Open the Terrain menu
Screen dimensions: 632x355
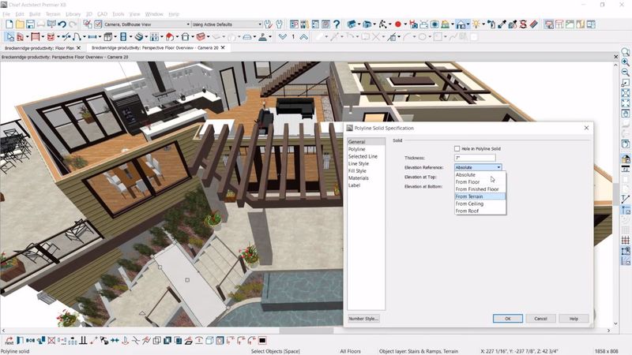pyautogui.click(x=52, y=14)
